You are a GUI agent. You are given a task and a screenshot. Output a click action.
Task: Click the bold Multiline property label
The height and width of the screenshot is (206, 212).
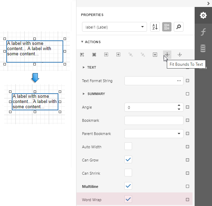[x=90, y=187]
